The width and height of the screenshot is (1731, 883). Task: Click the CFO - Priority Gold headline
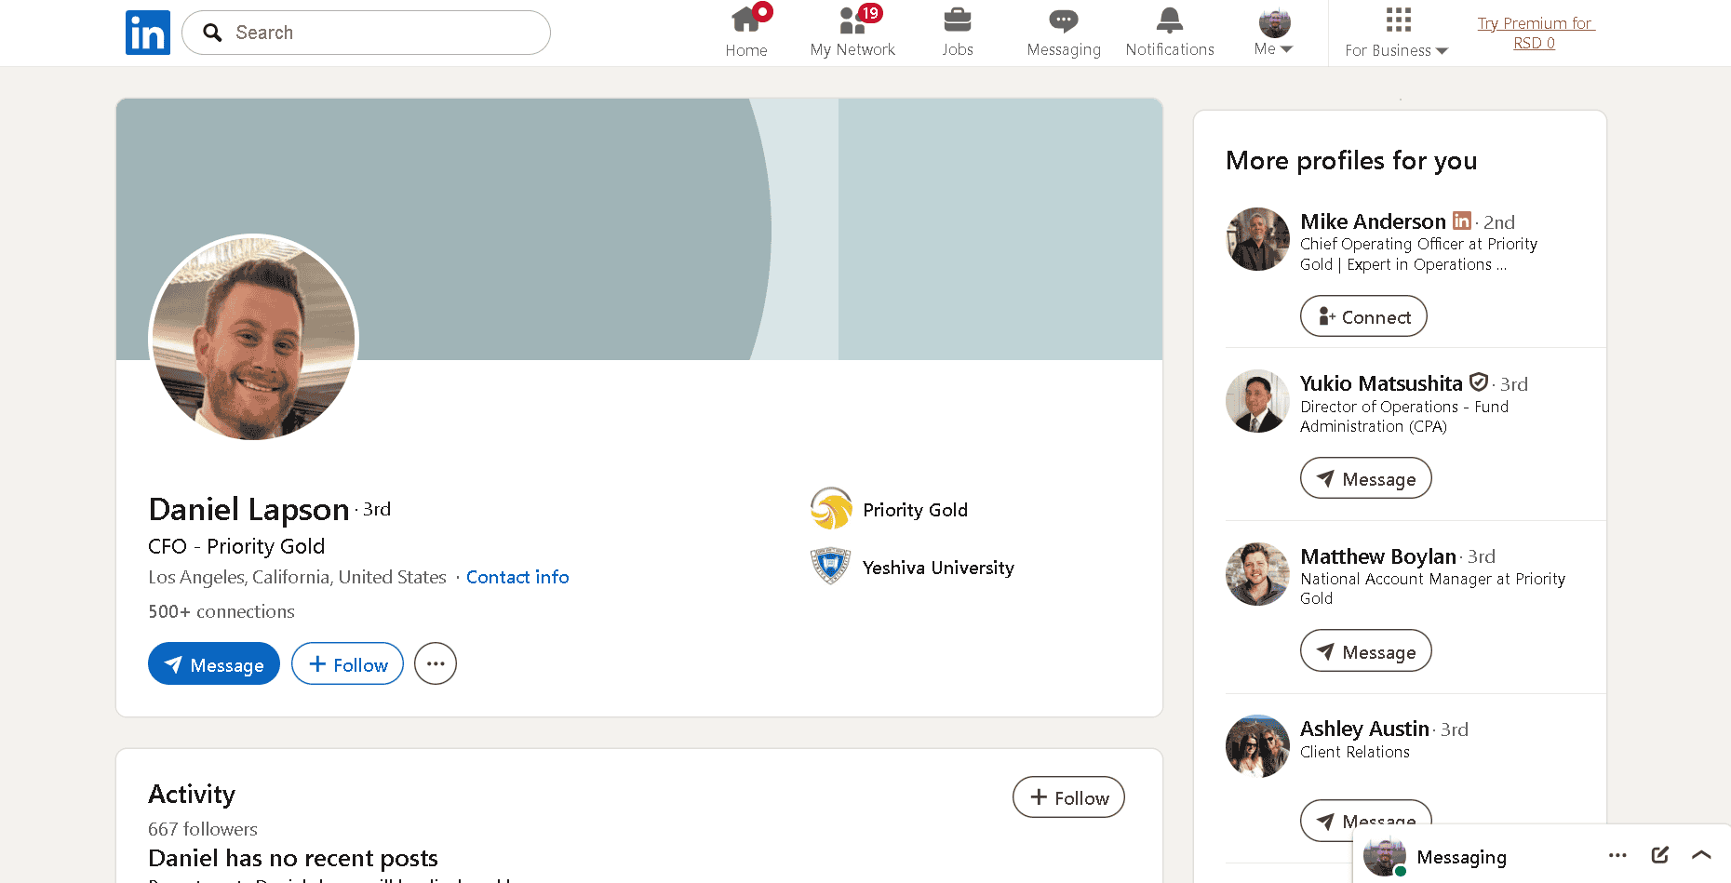tap(236, 546)
